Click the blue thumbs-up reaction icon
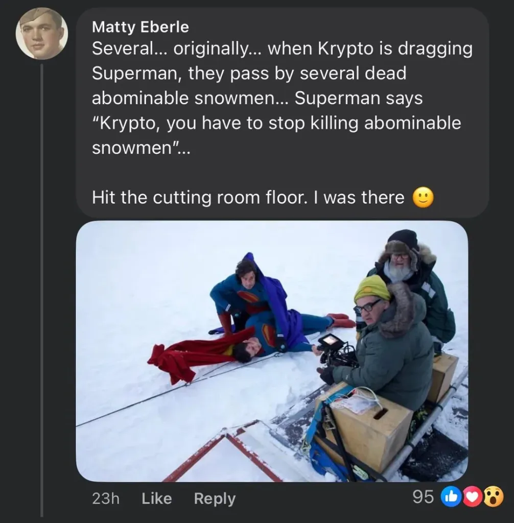This screenshot has height=523, width=514. [x=449, y=496]
